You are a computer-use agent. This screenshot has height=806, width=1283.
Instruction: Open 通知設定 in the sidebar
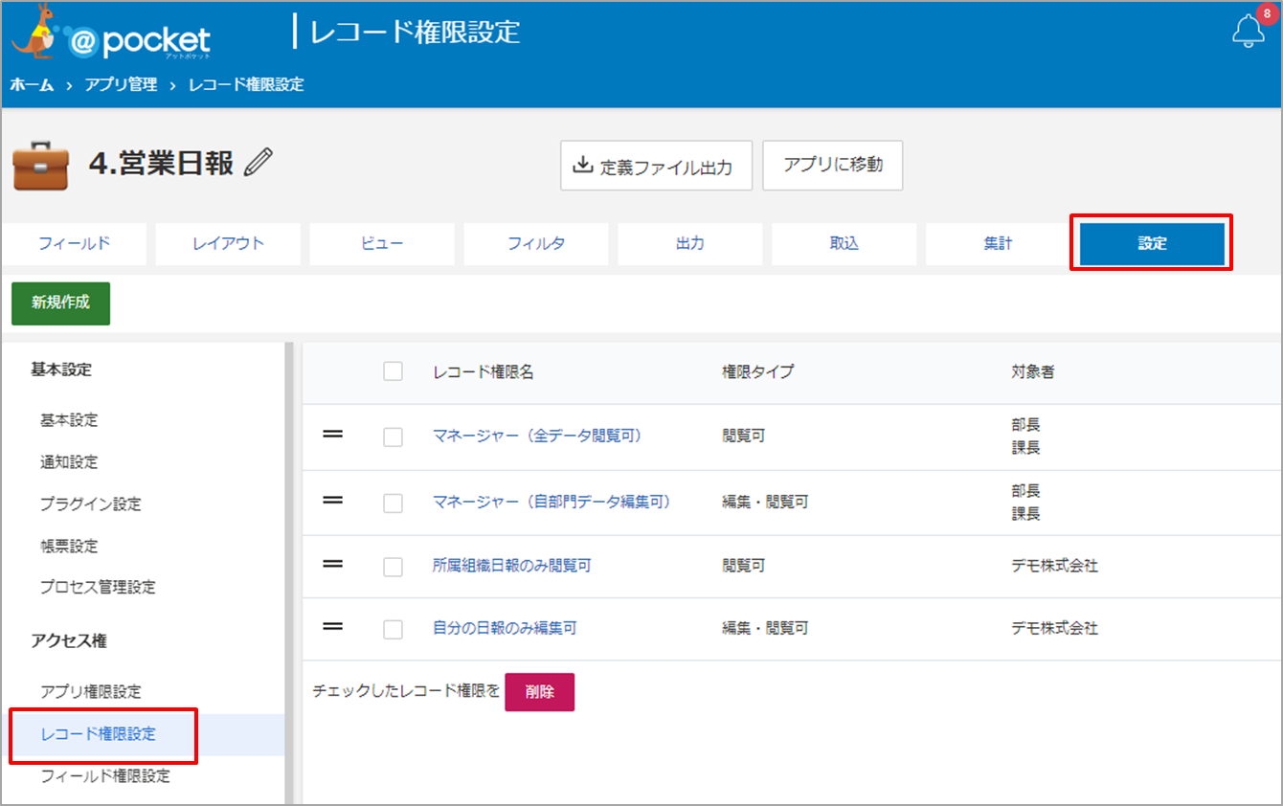coord(69,462)
